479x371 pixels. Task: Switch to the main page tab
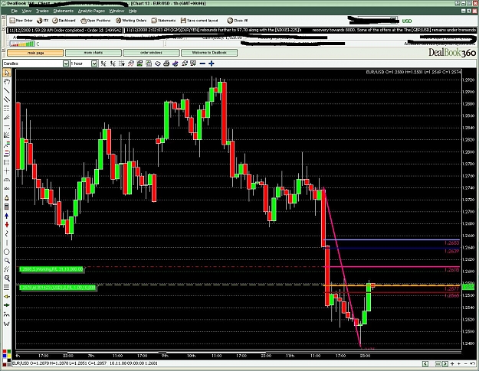35,53
